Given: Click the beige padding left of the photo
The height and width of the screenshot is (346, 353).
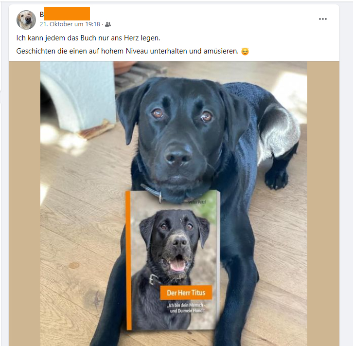Looking at the screenshot, I should coord(24,203).
